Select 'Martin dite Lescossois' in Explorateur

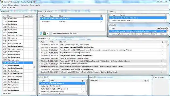point(18,35)
